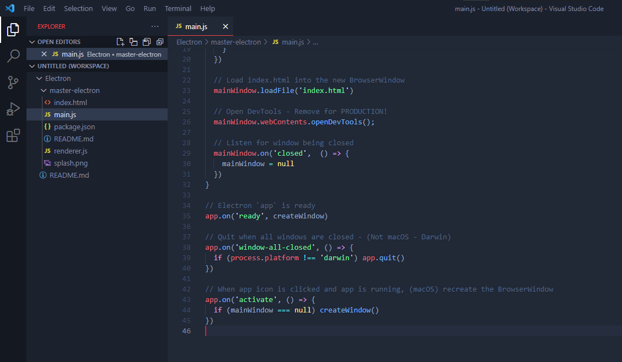Open the Terminal menu
Screen dimensions: 622x362
tap(178, 8)
